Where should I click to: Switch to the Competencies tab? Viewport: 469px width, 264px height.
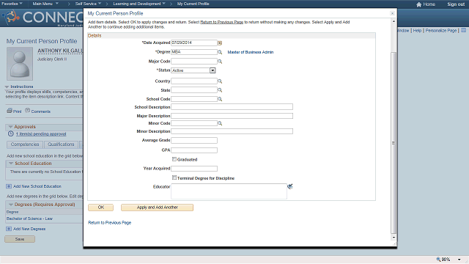click(25, 144)
